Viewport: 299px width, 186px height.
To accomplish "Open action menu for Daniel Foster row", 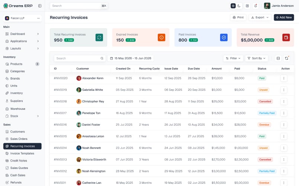I will [284, 125].
